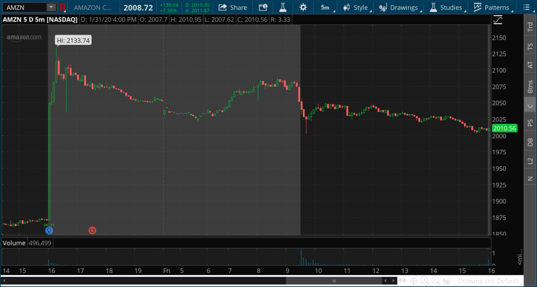The width and height of the screenshot is (537, 287).
Task: Click the crosshair pointer icon
Action: 414,281
